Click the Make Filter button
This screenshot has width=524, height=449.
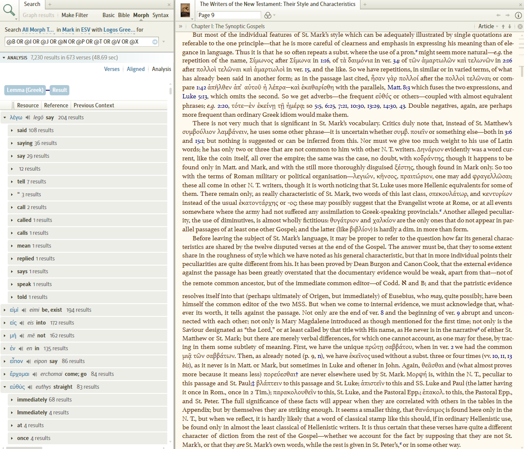click(75, 15)
